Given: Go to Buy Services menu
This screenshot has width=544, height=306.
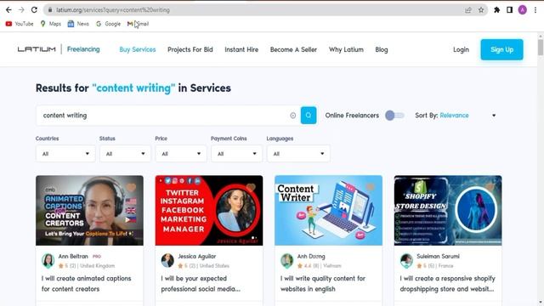Looking at the screenshot, I should click(x=138, y=49).
